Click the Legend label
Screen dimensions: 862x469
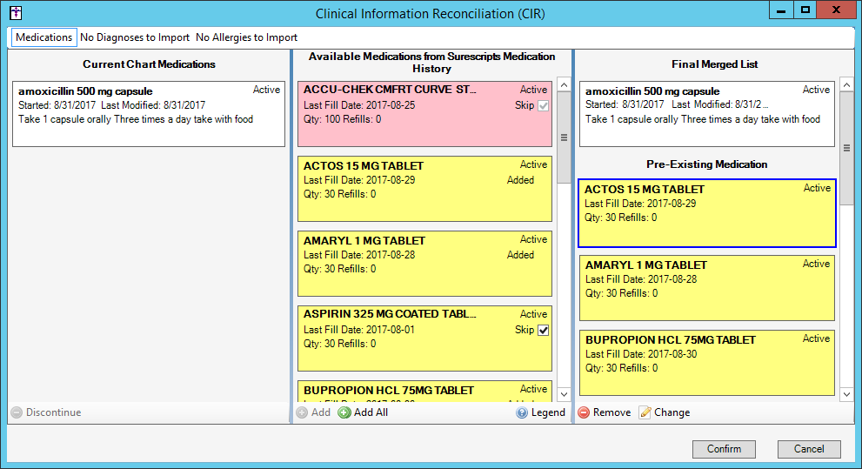[x=548, y=412]
